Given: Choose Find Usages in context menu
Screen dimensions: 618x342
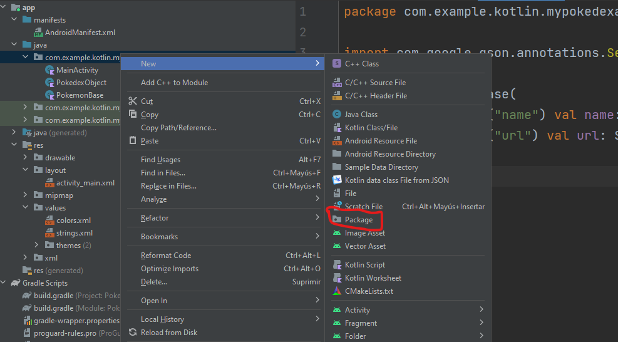Looking at the screenshot, I should pyautogui.click(x=160, y=160).
